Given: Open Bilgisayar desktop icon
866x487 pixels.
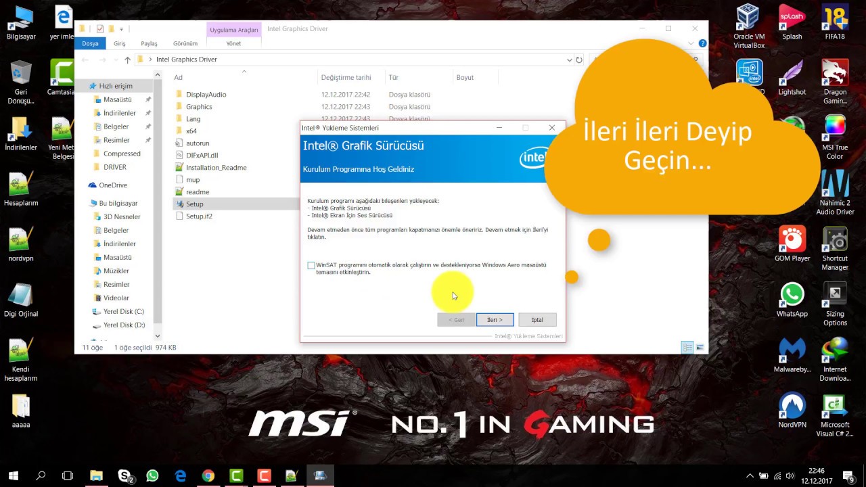Looking at the screenshot, I should pos(21,23).
